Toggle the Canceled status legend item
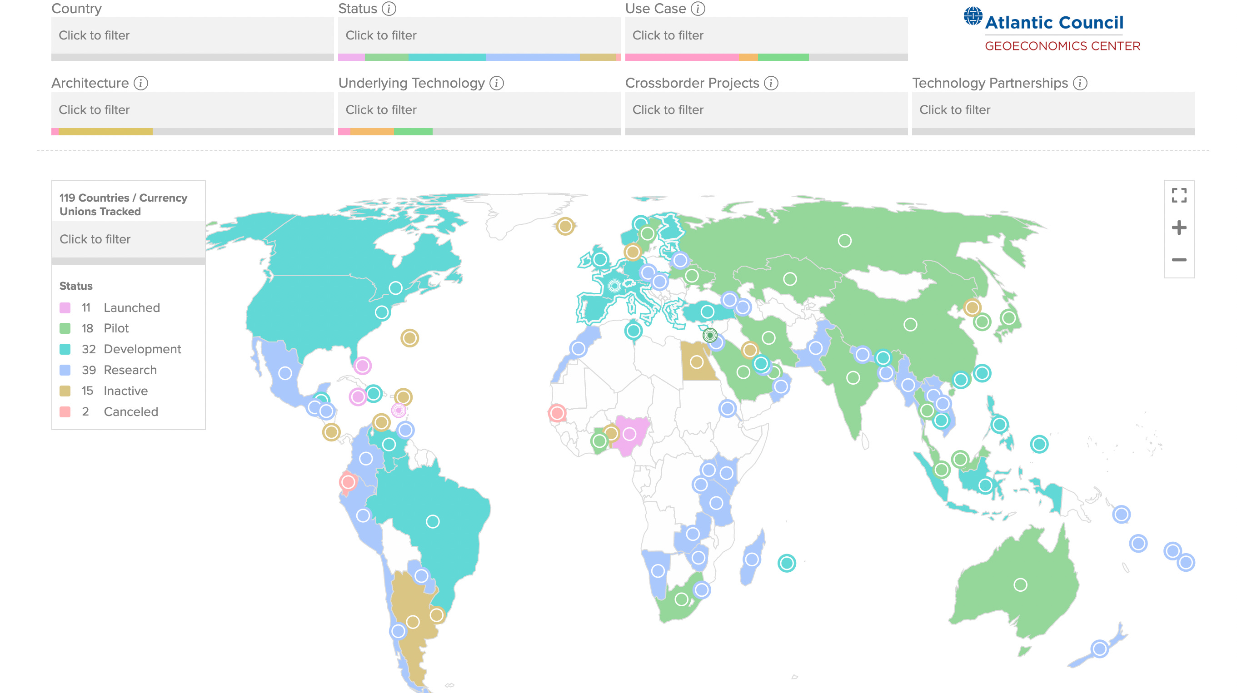This screenshot has height=693, width=1237. (130, 412)
